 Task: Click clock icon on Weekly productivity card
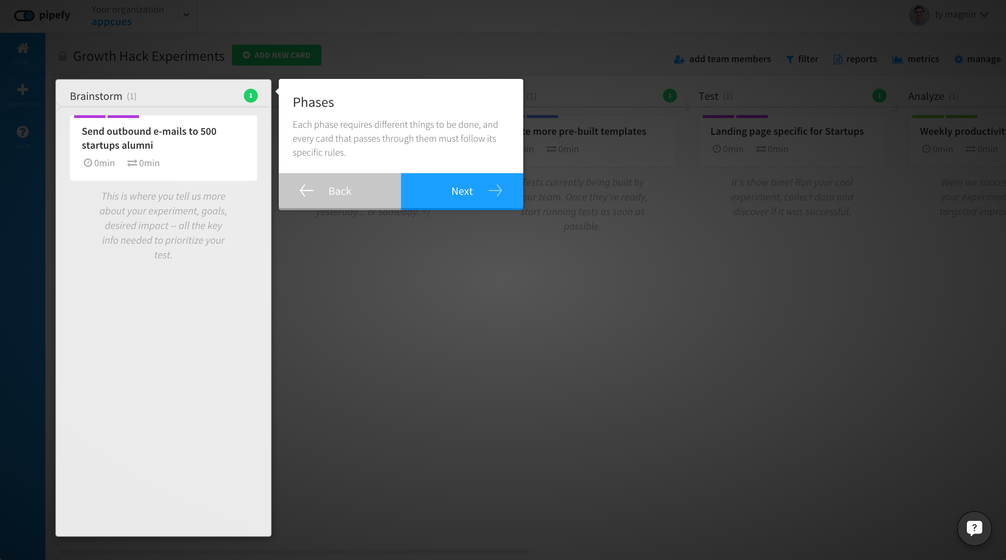pyautogui.click(x=926, y=149)
